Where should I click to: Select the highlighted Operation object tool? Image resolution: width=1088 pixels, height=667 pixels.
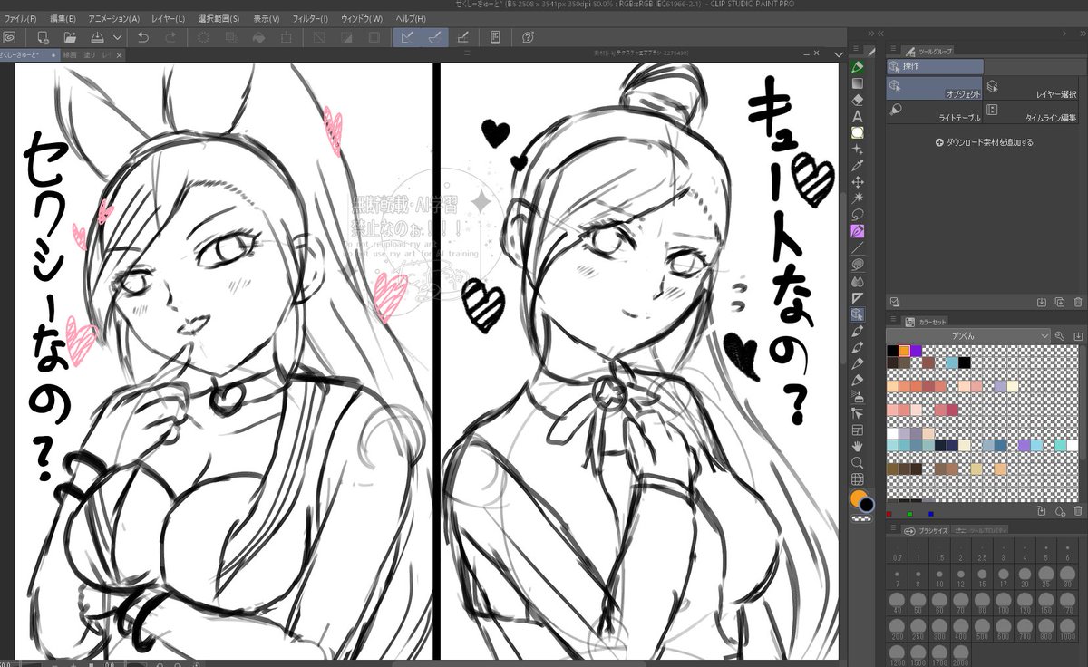pos(857,314)
